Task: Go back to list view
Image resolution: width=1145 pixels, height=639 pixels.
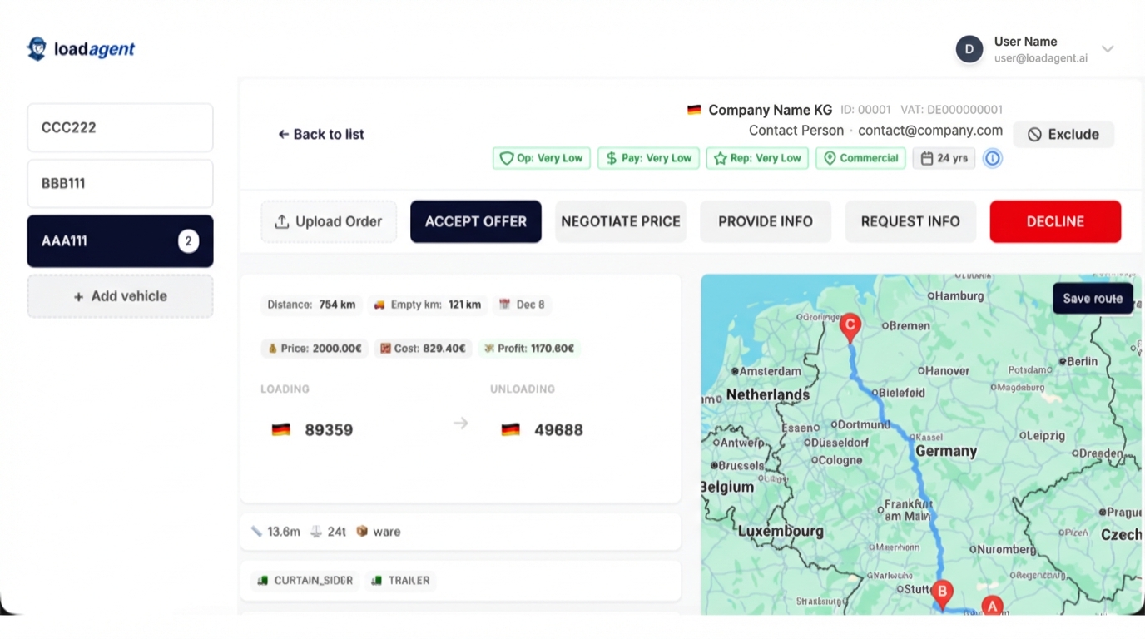Action: pos(320,134)
